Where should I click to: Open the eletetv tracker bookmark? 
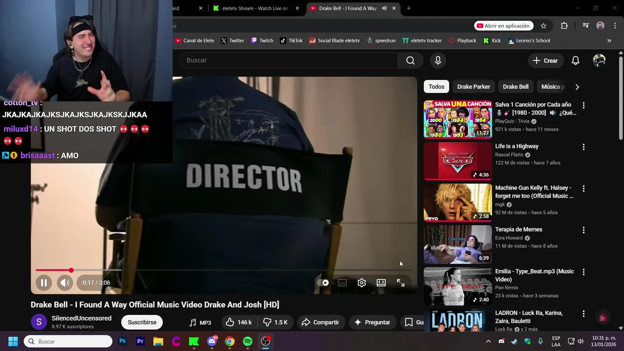pyautogui.click(x=422, y=40)
